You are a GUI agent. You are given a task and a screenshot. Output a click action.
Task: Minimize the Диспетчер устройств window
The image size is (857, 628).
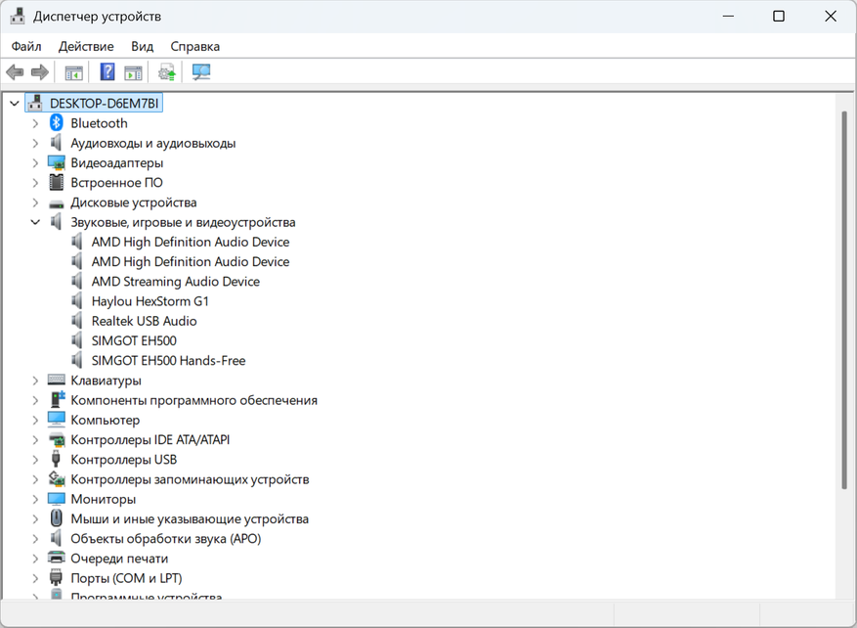[x=728, y=16]
